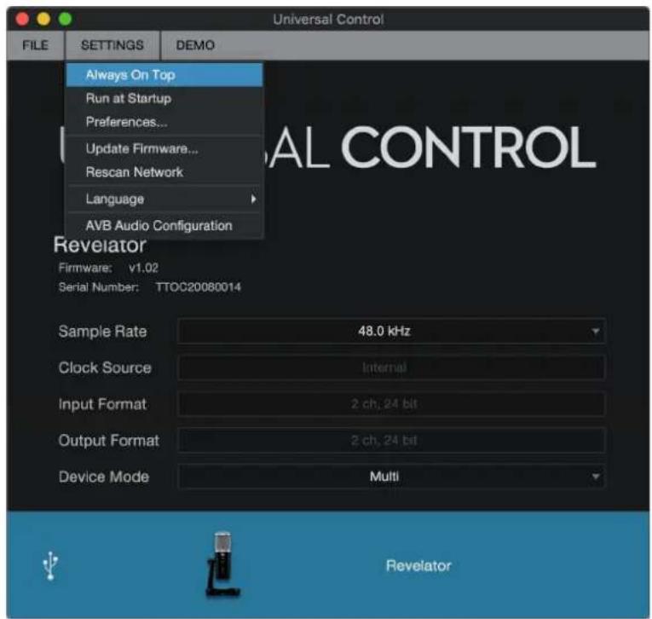Open AVB Audio Configuration
The height and width of the screenshot is (619, 652).
pyautogui.click(x=164, y=225)
